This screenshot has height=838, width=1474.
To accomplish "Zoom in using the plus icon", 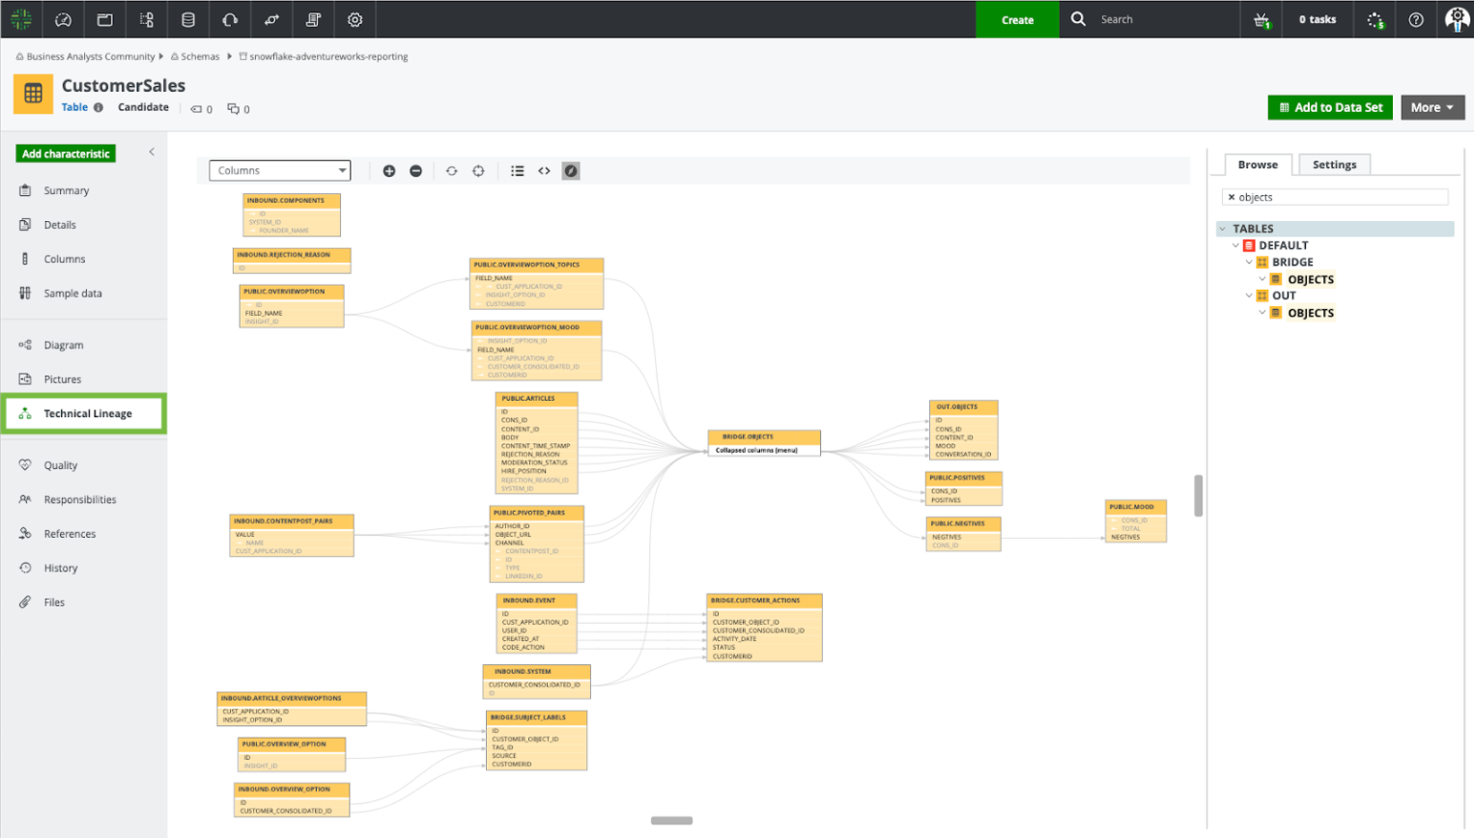I will point(389,171).
